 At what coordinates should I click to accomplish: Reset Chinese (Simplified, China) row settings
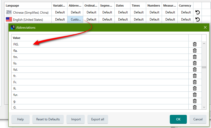coord(197,12)
